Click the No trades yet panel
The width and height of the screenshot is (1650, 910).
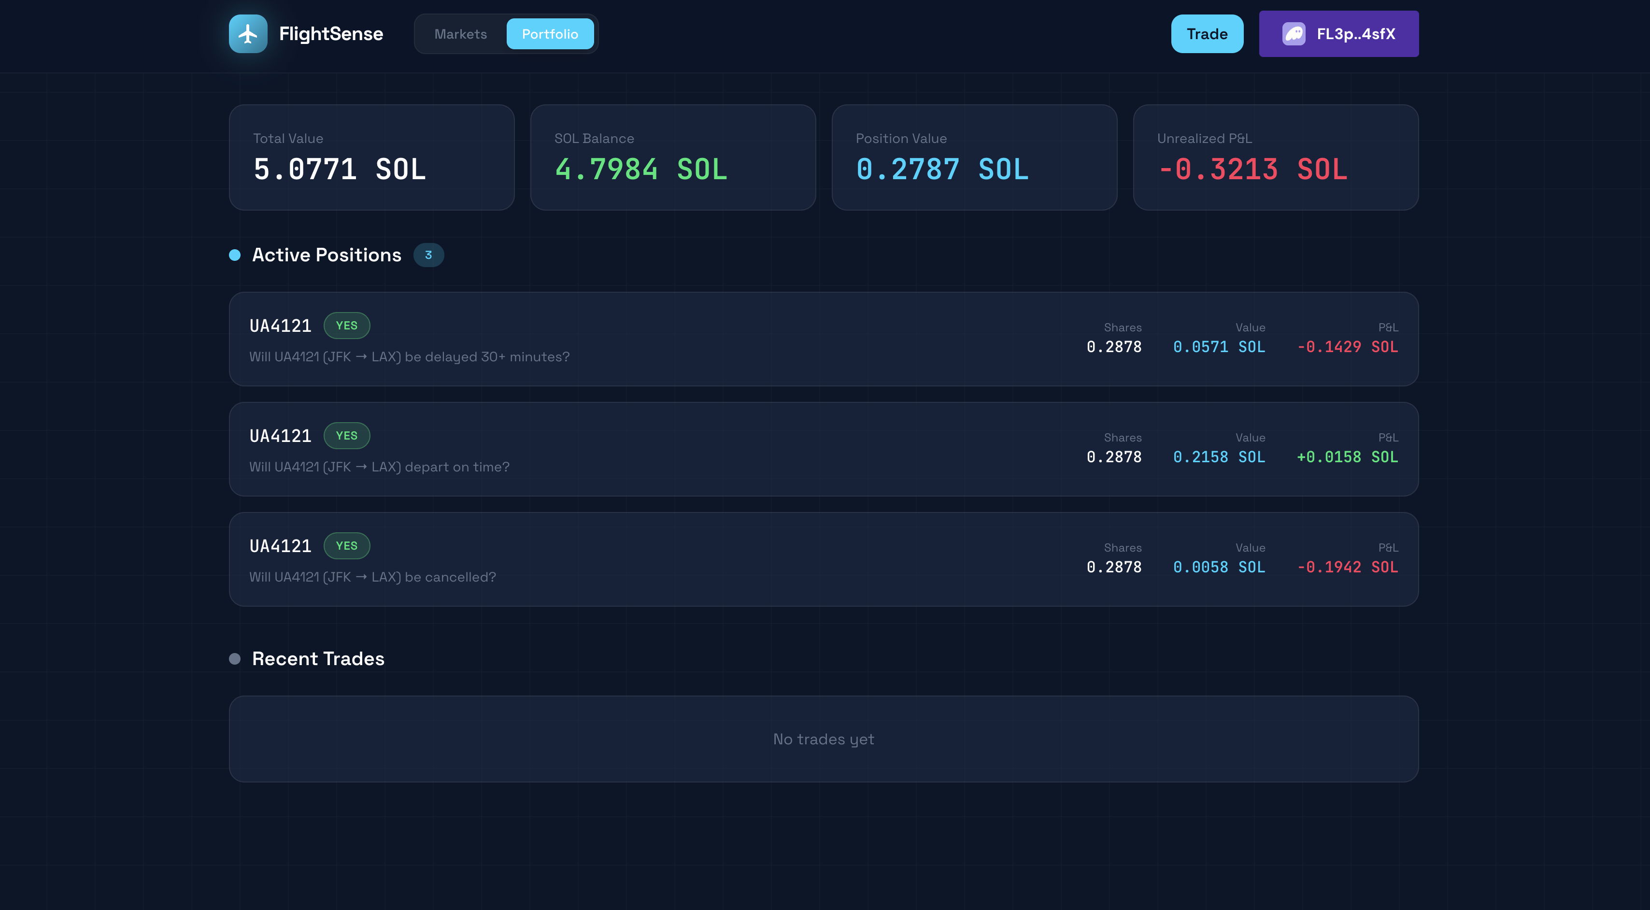[823, 739]
